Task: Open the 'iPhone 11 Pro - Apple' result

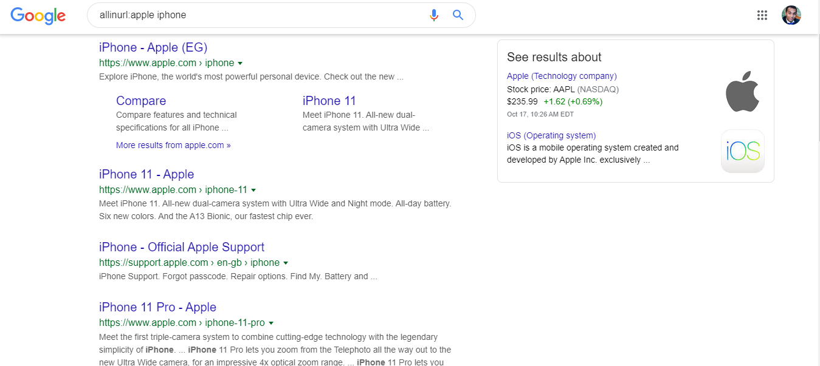Action: click(x=157, y=307)
